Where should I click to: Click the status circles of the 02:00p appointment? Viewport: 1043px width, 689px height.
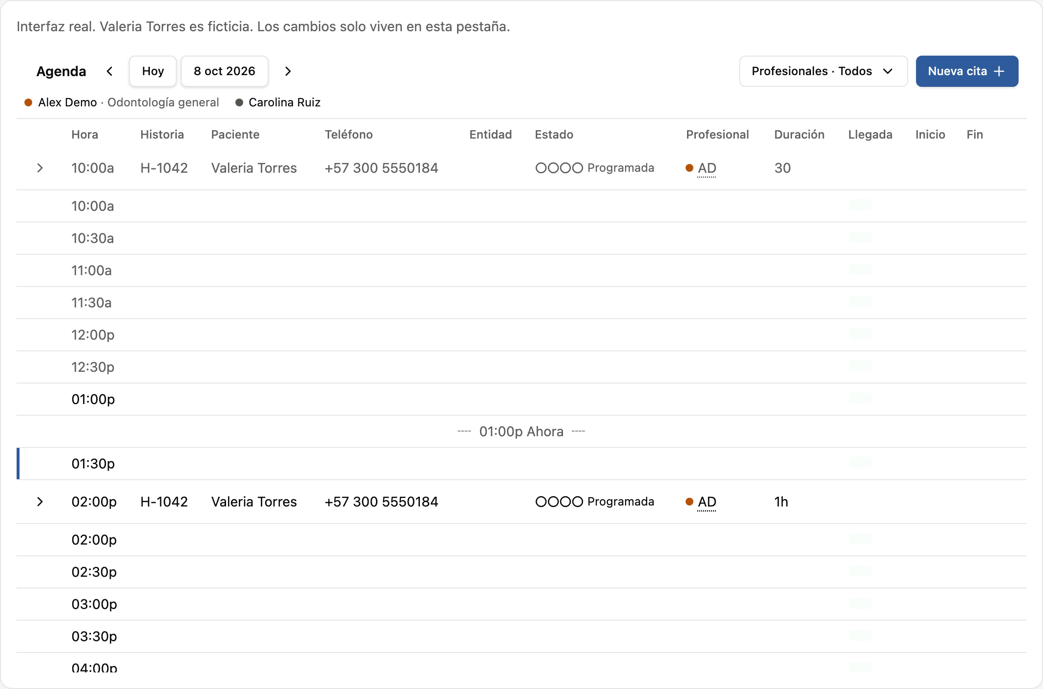pyautogui.click(x=559, y=502)
